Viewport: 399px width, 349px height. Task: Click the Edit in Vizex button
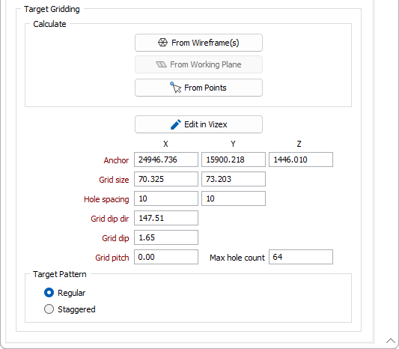(x=198, y=124)
